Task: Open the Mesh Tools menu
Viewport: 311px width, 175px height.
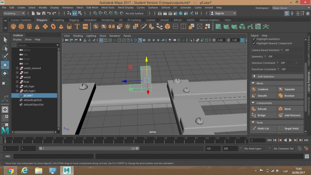Action: point(108,7)
